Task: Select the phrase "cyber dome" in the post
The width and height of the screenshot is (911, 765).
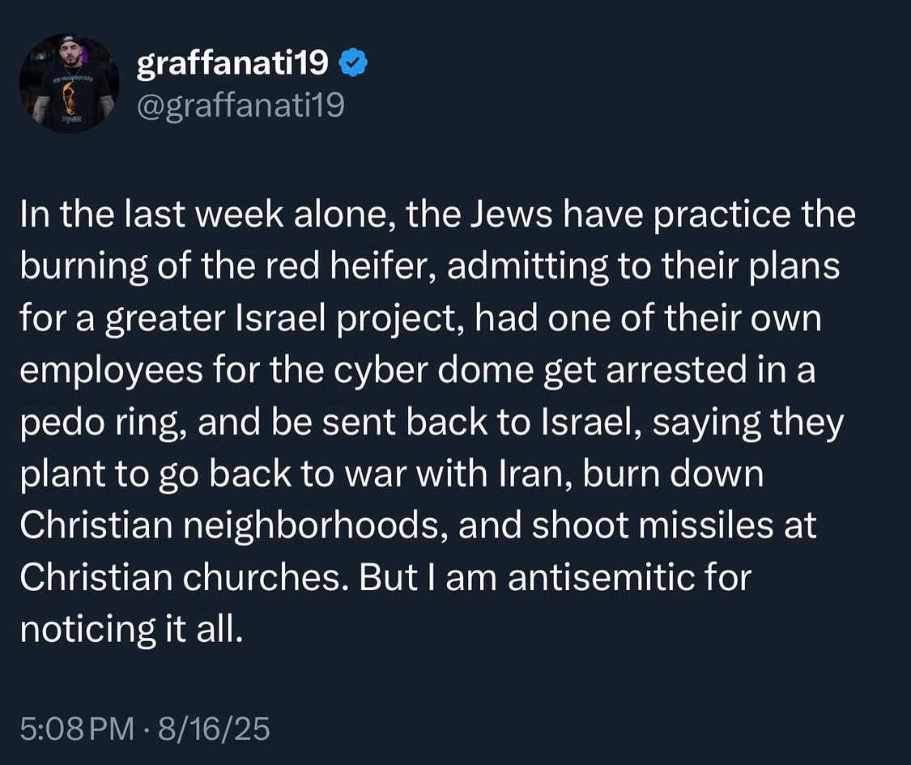Action: (433, 369)
